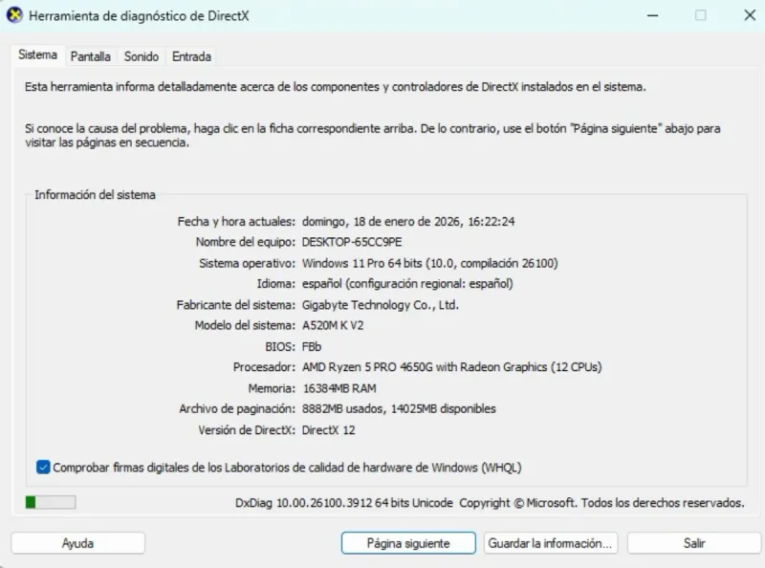The image size is (765, 568).
Task: Click the green loading progress bar
Action: pyautogui.click(x=51, y=502)
